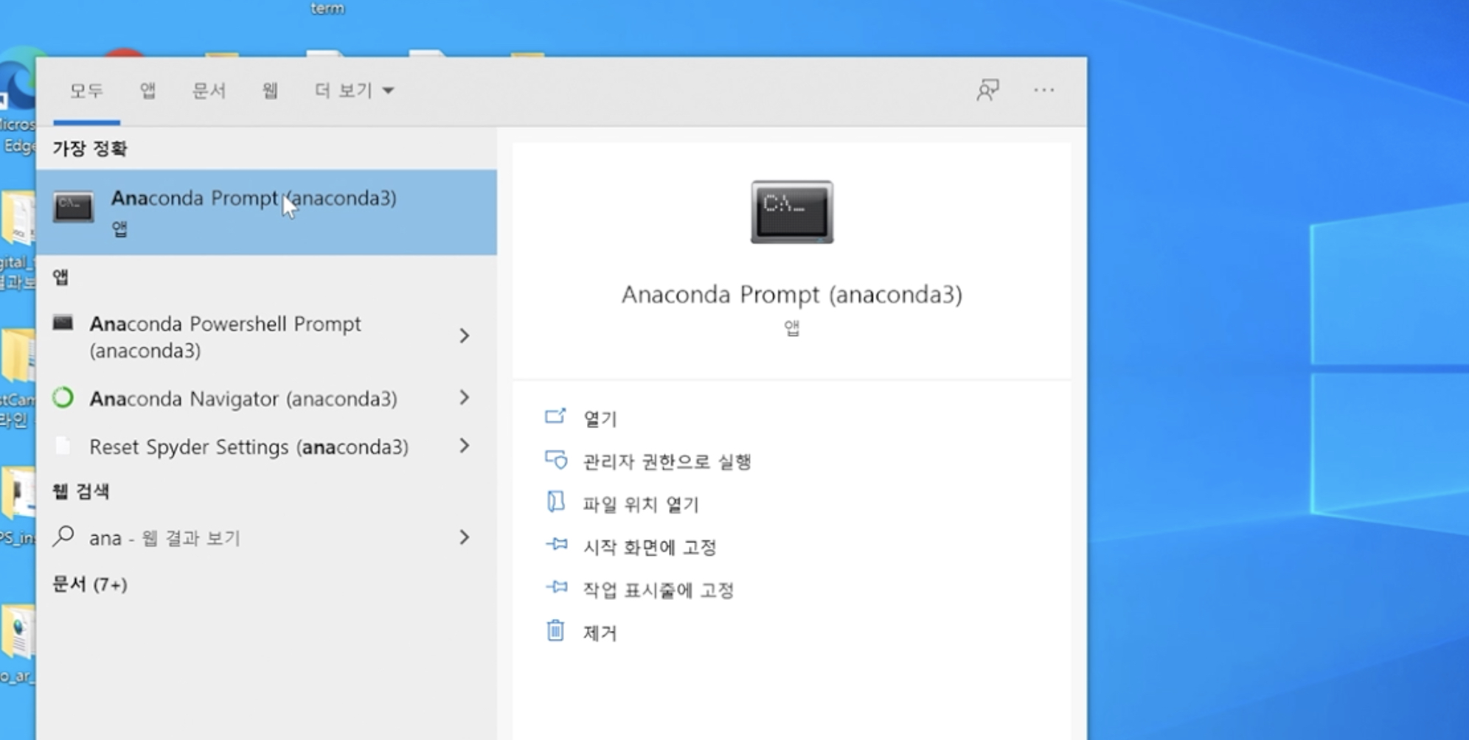
Task: Click the 열기 open icon
Action: [555, 417]
